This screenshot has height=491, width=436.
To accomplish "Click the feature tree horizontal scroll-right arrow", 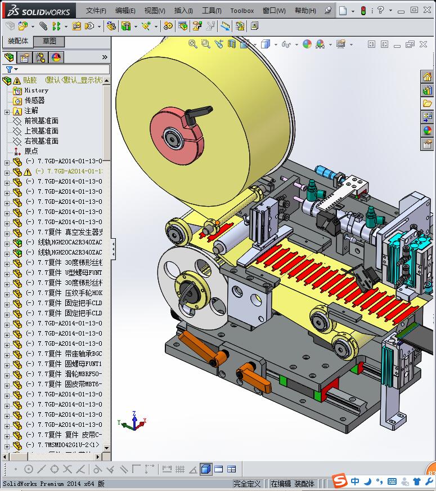I will coord(98,457).
